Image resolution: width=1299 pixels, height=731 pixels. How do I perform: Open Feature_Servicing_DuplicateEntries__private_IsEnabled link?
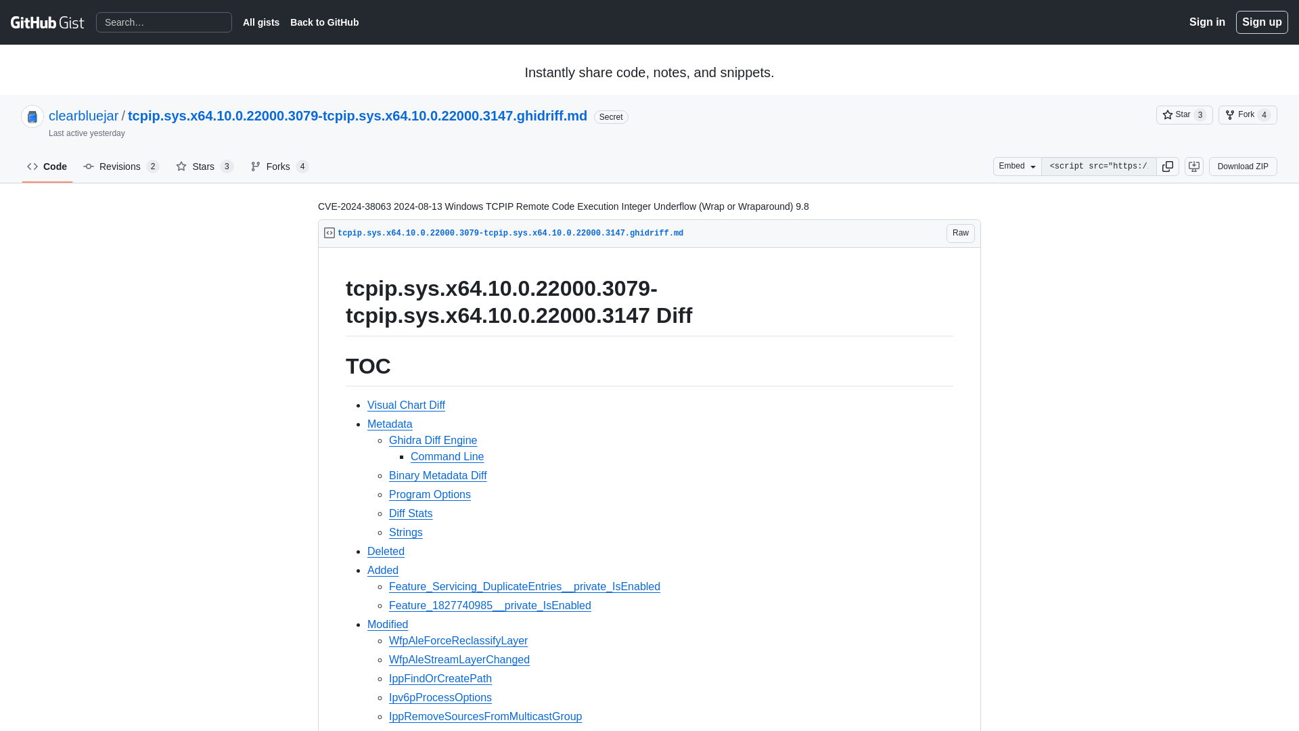(x=524, y=586)
